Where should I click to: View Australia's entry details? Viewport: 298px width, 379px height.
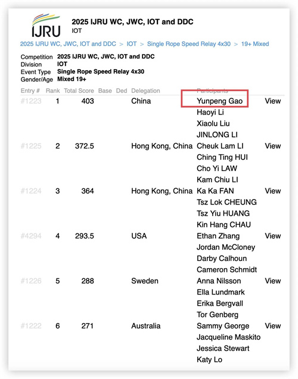(272, 326)
